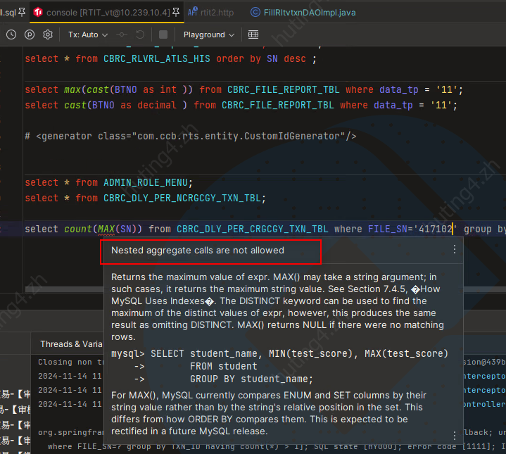
Task: Open the Tx: Auto transaction mode dropdown
Action: [88, 34]
